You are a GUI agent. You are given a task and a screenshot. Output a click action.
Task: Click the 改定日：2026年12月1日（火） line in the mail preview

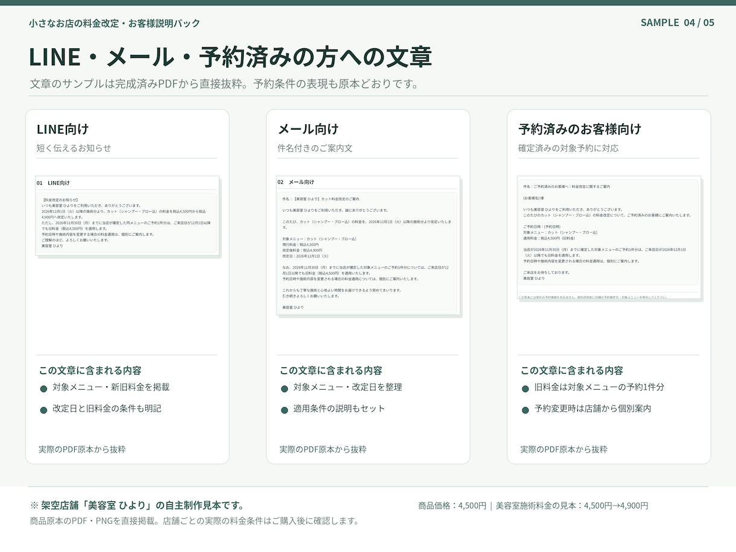(x=305, y=256)
